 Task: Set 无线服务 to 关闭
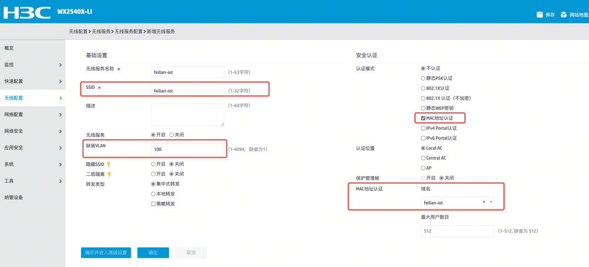(x=172, y=135)
